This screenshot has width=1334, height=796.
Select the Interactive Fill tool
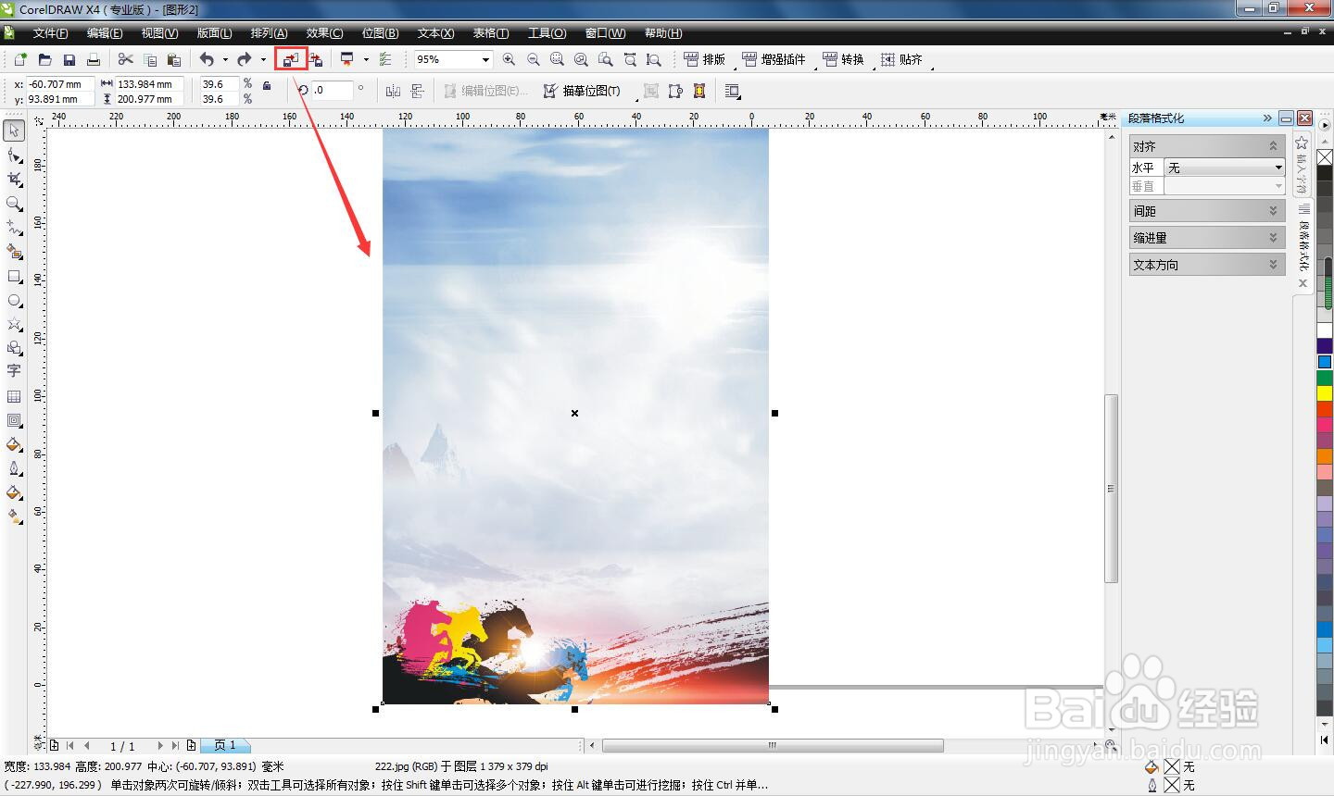point(14,516)
